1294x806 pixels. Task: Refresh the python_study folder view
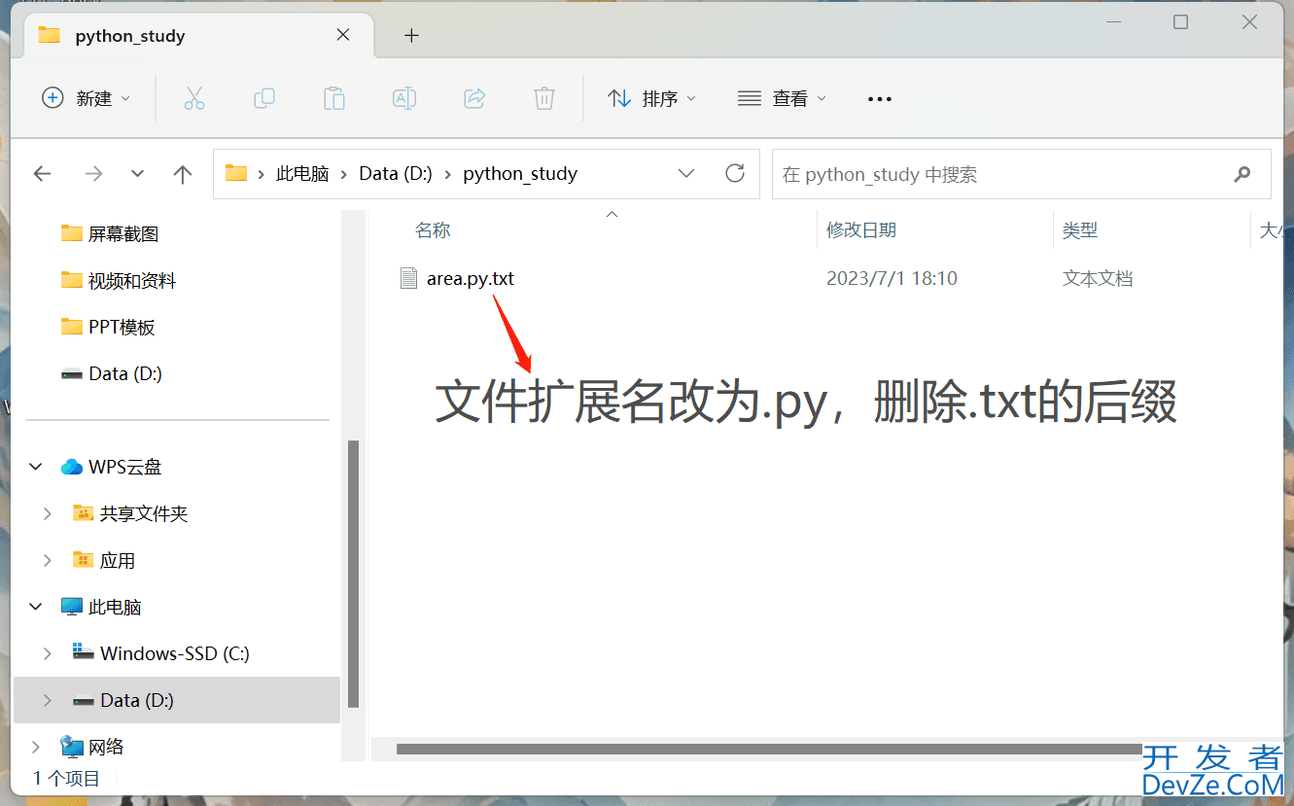735,173
